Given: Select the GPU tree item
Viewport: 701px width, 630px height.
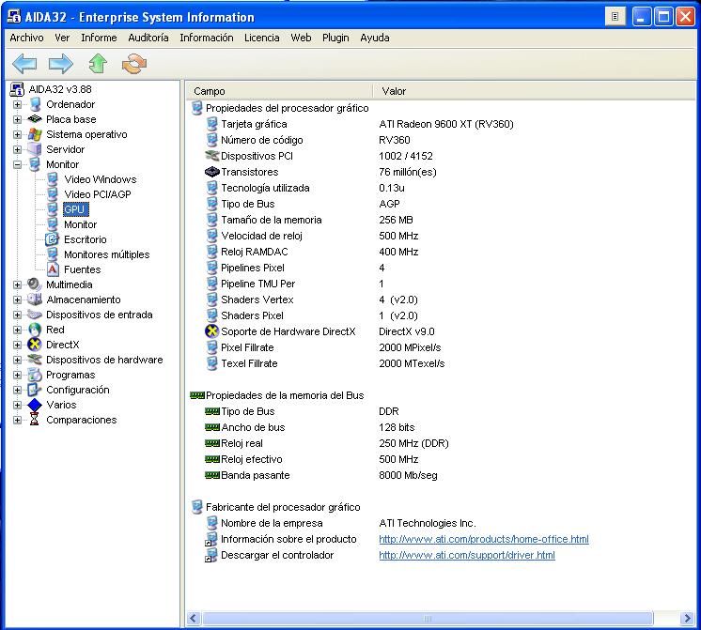Looking at the screenshot, I should [75, 209].
